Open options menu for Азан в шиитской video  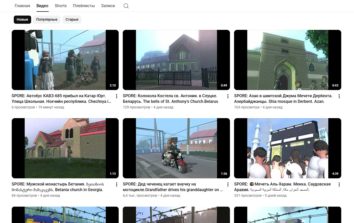click(x=339, y=96)
